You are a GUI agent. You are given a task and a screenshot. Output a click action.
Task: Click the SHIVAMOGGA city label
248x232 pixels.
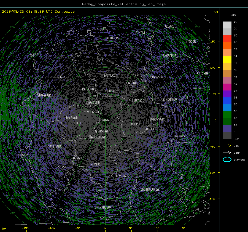click(x=103, y=207)
